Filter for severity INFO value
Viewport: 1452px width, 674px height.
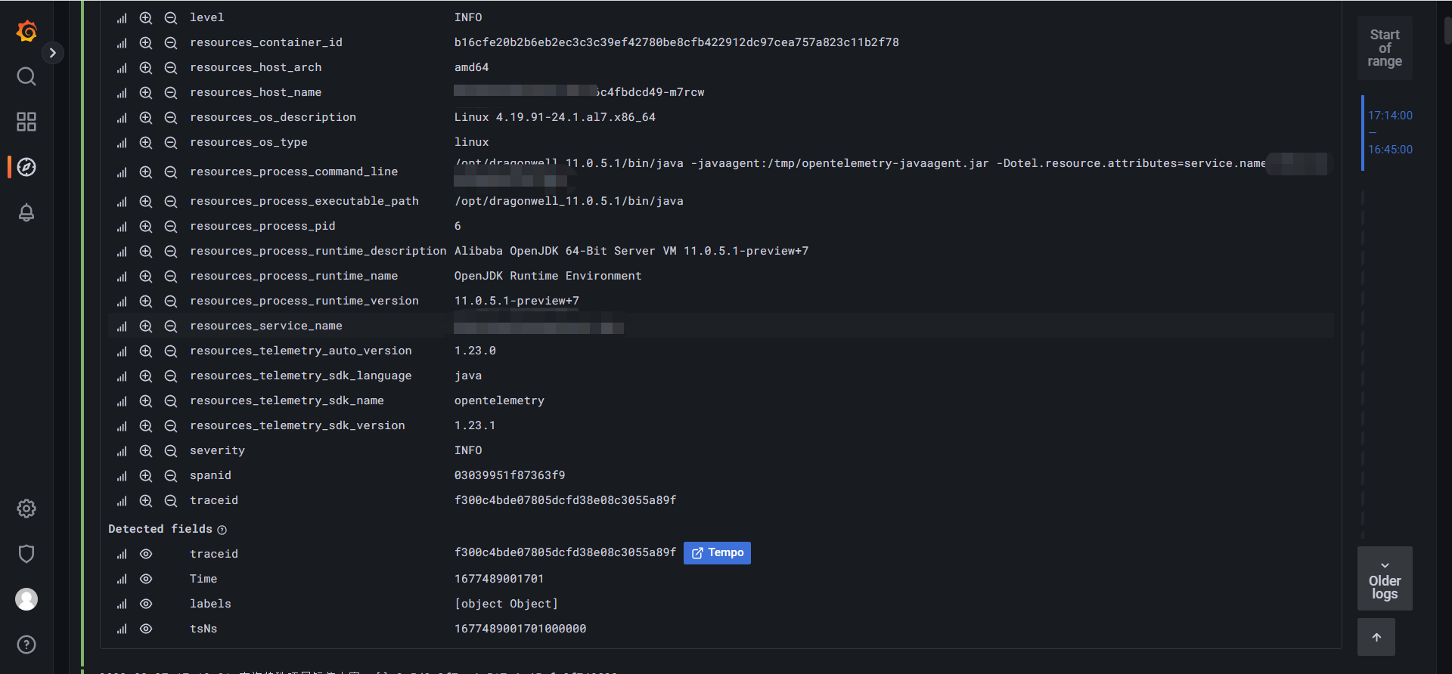click(x=146, y=450)
